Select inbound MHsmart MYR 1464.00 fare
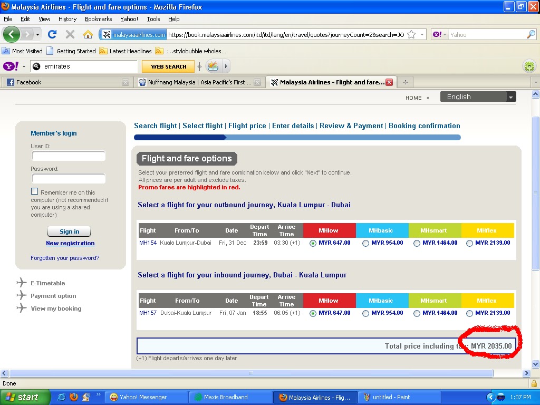540x405 pixels. pos(417,313)
